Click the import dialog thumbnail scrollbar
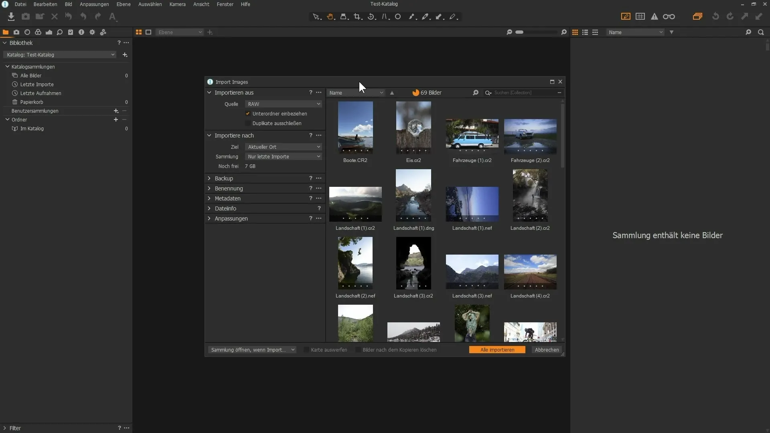770x433 pixels. click(x=563, y=136)
